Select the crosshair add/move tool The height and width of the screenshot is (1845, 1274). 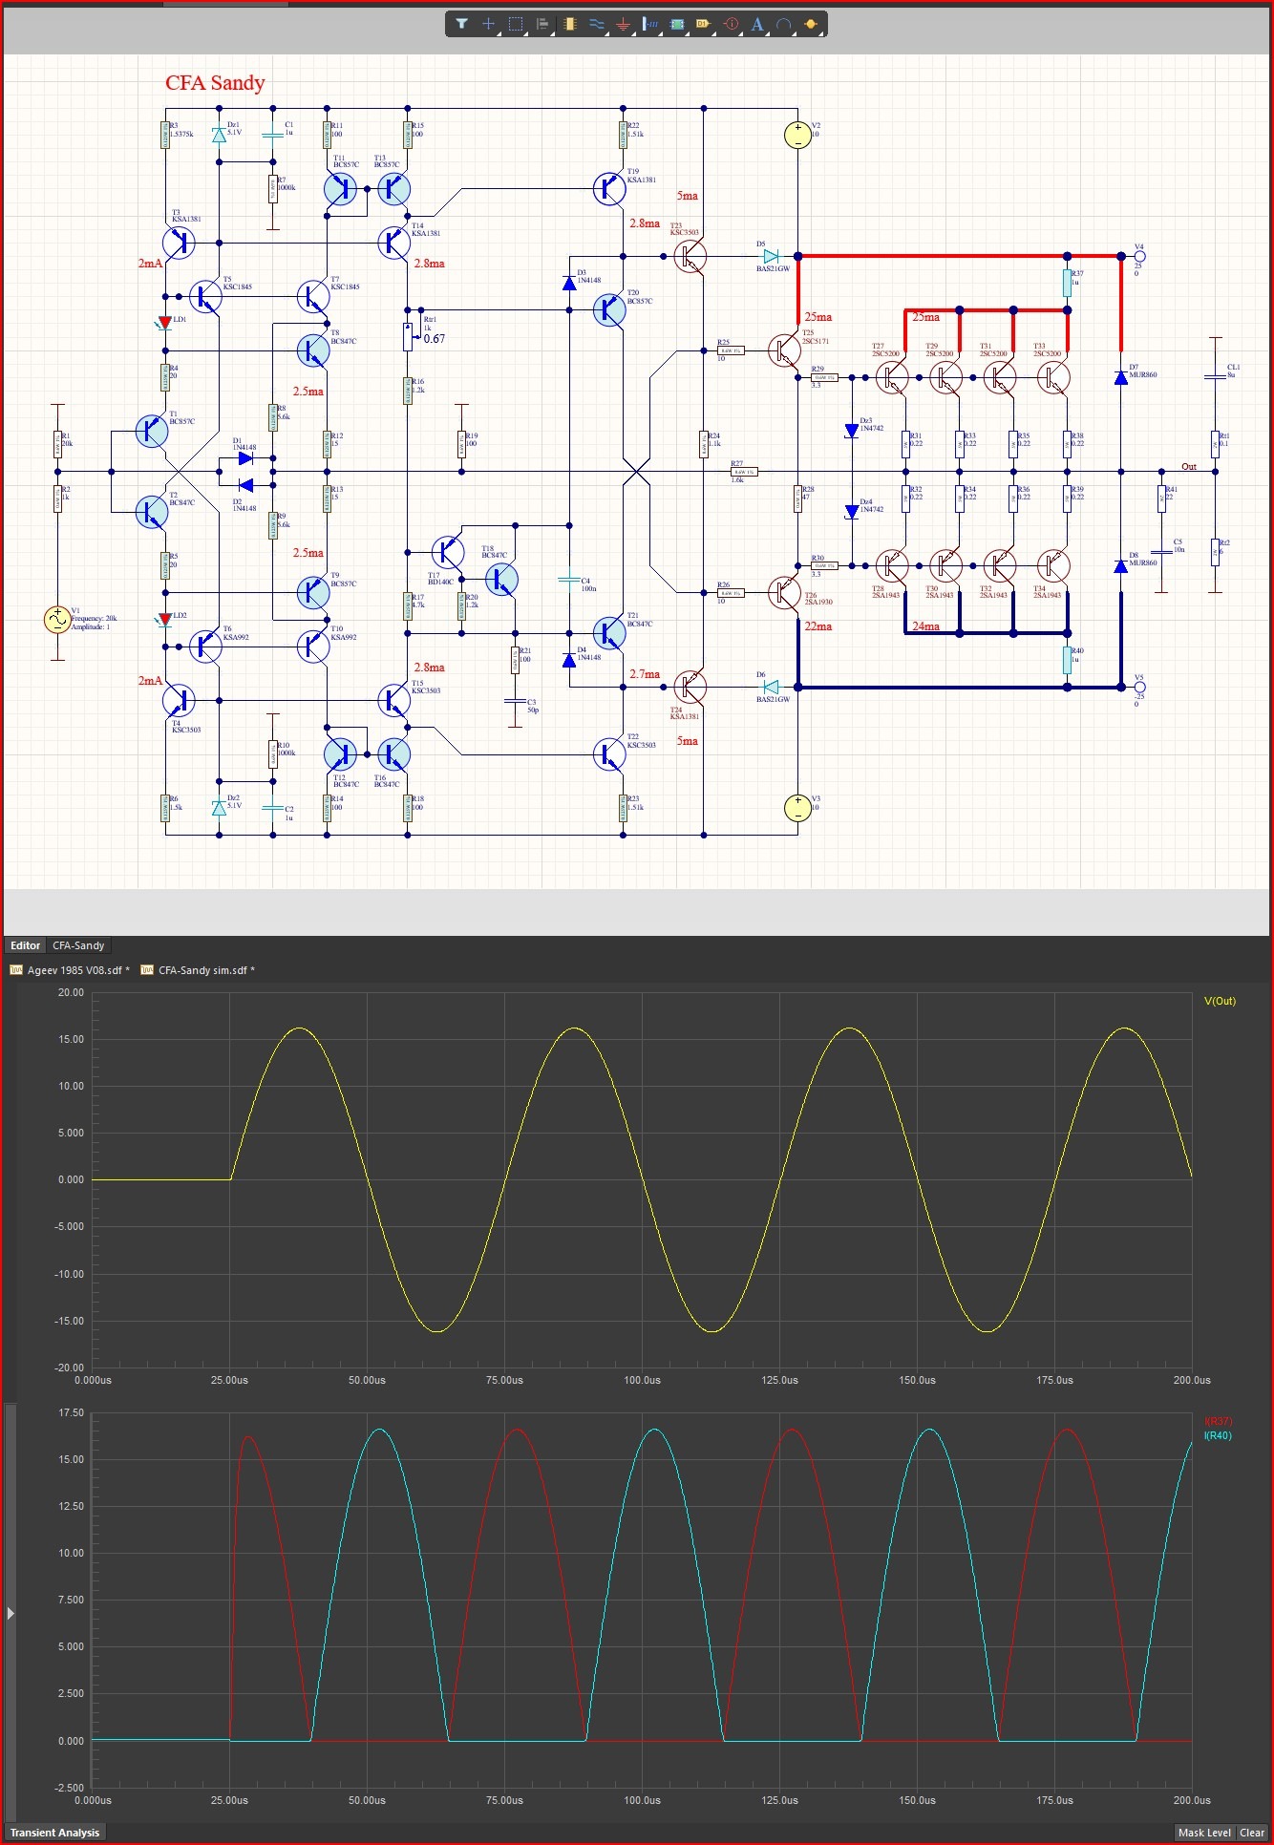[x=488, y=24]
